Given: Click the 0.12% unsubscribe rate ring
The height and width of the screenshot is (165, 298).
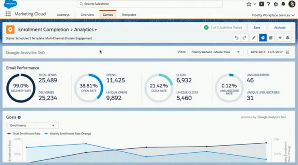Looking at the screenshot, I should (x=229, y=88).
